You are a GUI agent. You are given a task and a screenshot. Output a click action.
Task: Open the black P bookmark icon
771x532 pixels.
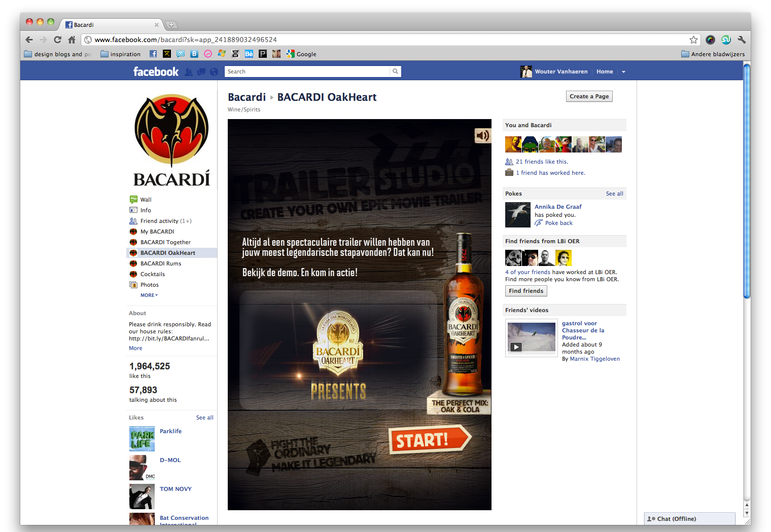[x=263, y=54]
